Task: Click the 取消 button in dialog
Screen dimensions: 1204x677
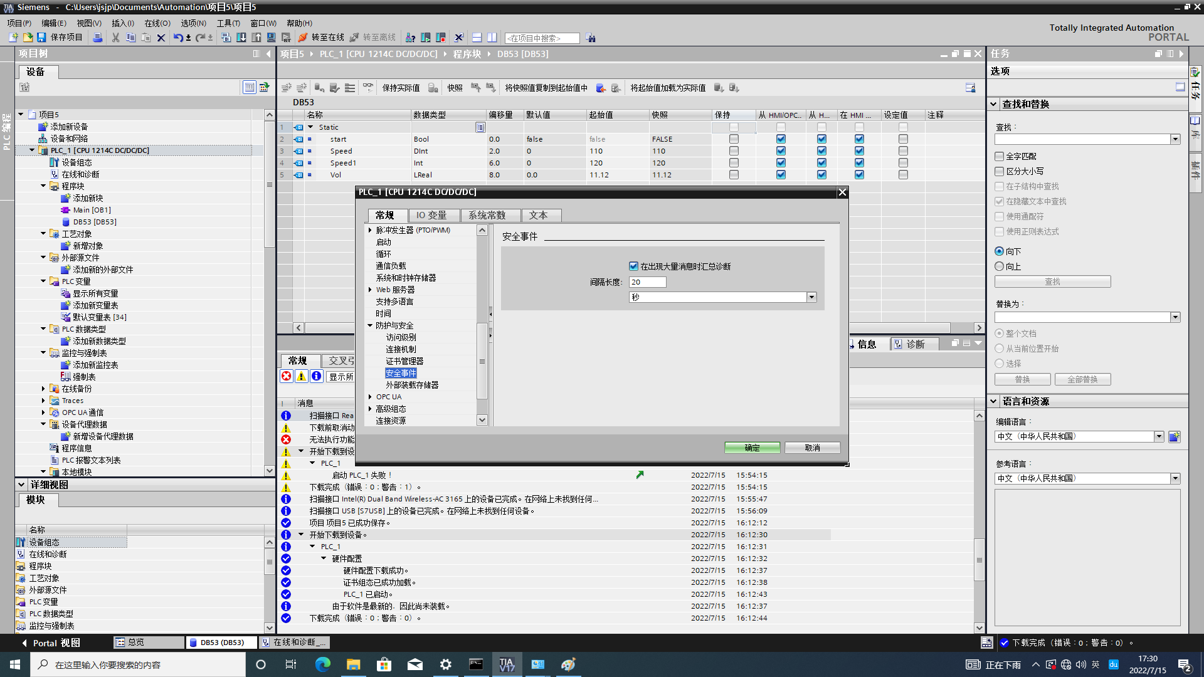Action: (812, 448)
